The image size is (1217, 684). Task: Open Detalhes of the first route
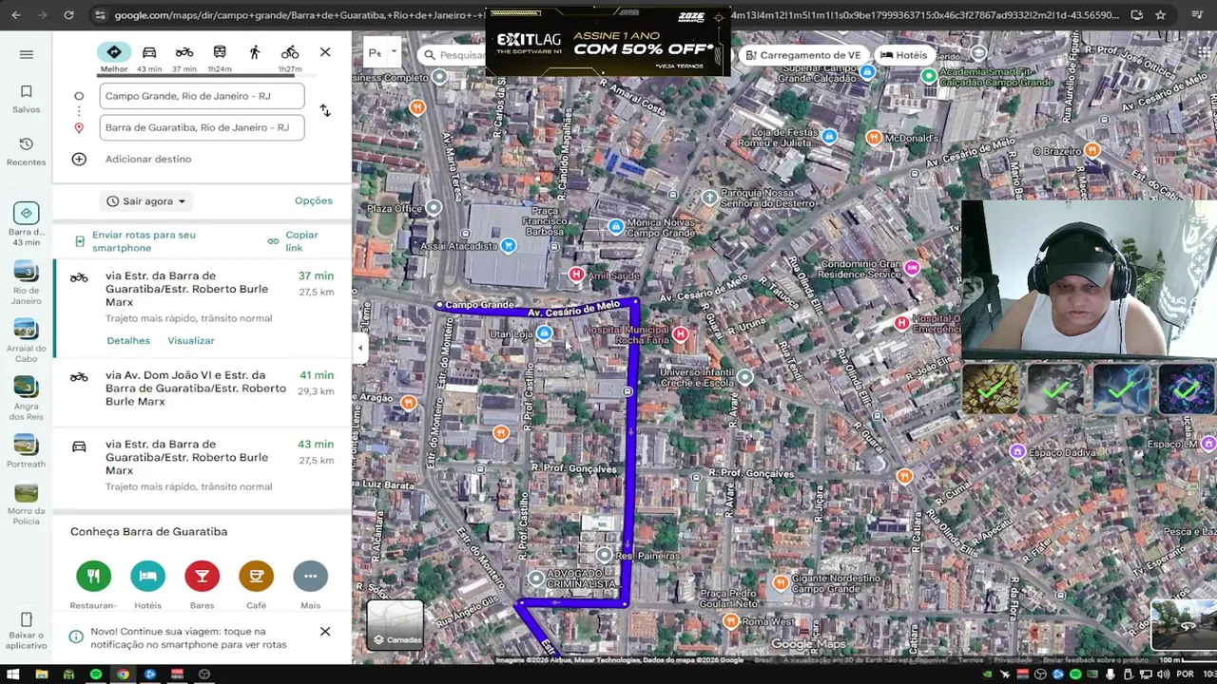tap(128, 340)
